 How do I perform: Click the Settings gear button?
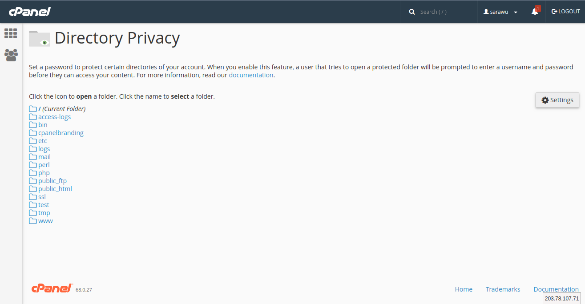557,100
